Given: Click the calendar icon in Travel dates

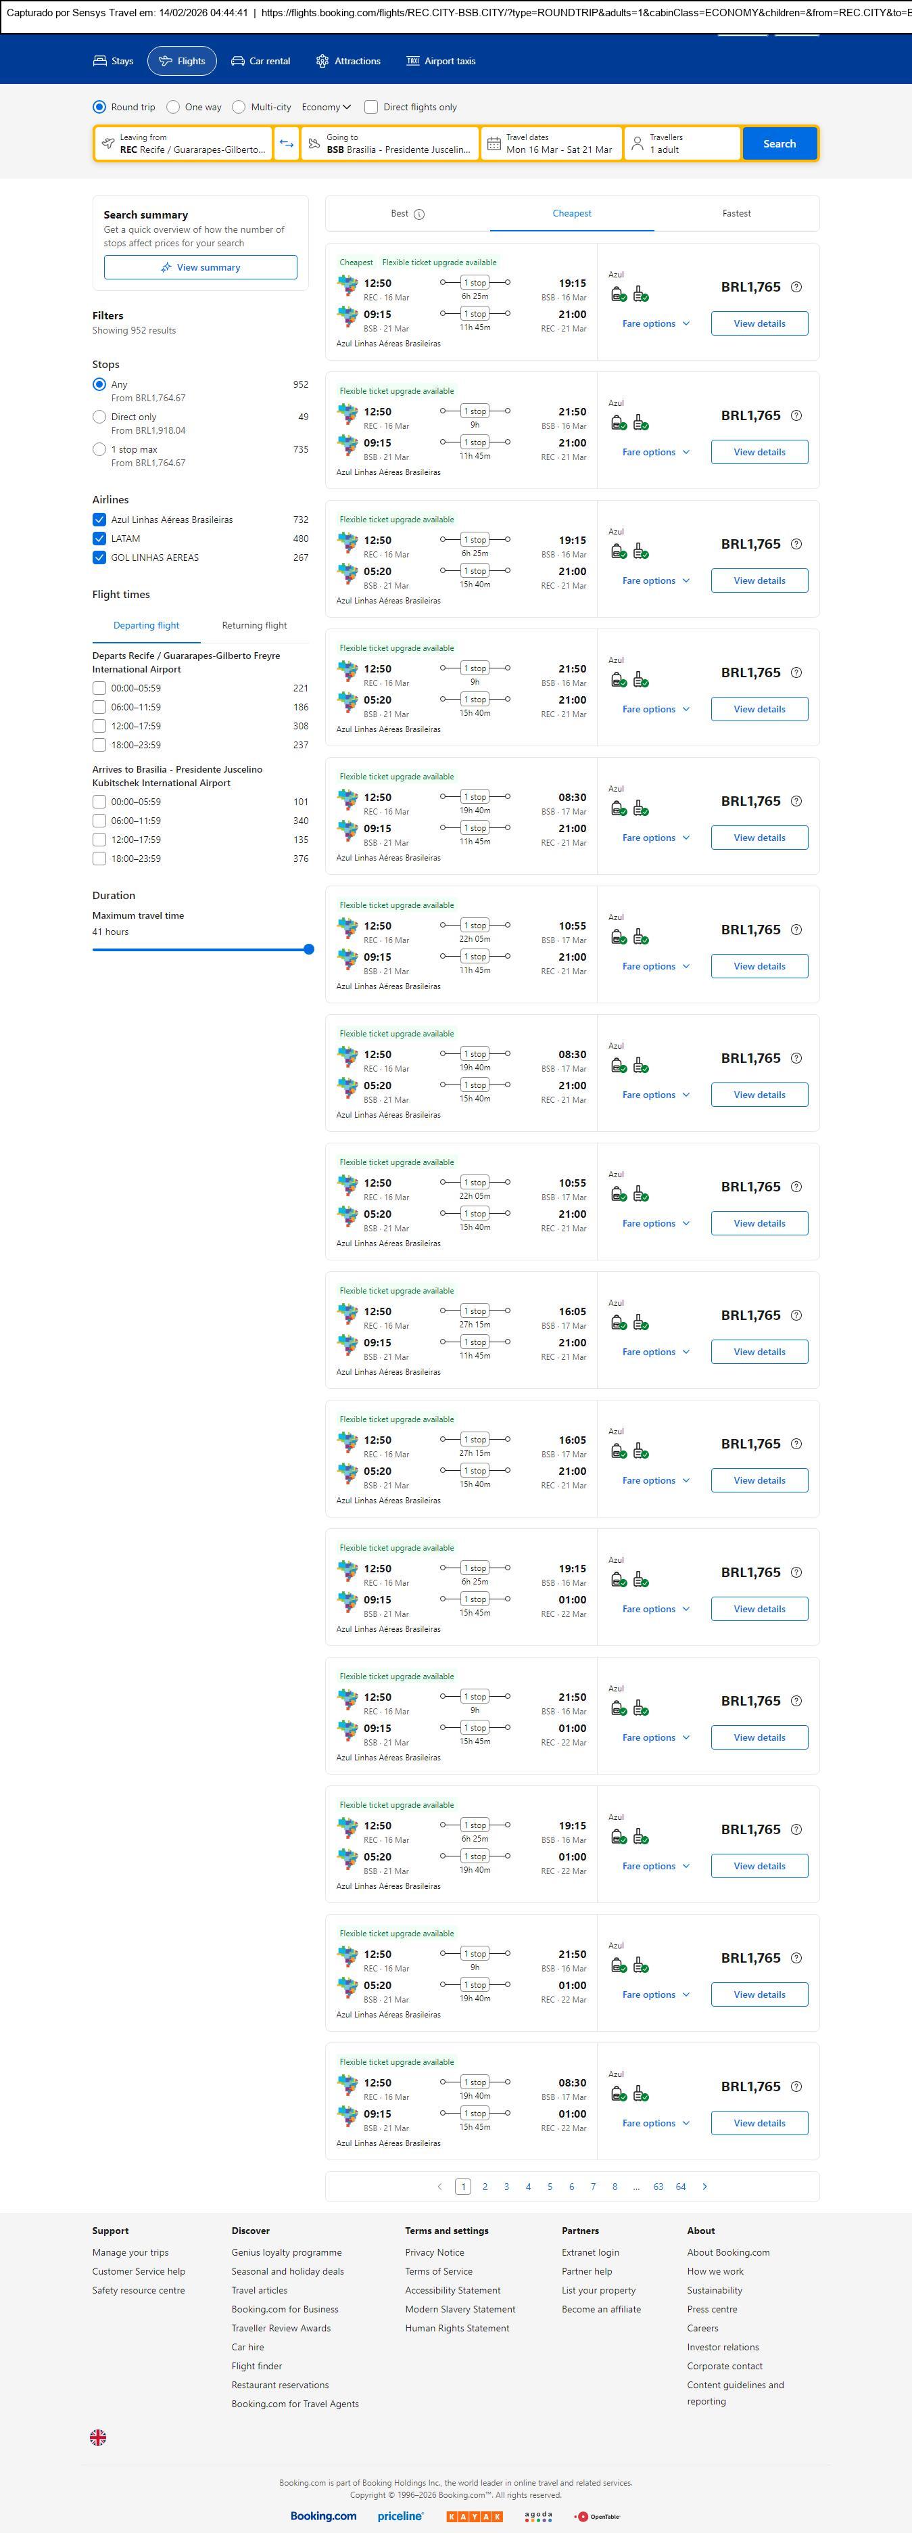Looking at the screenshot, I should coord(494,143).
